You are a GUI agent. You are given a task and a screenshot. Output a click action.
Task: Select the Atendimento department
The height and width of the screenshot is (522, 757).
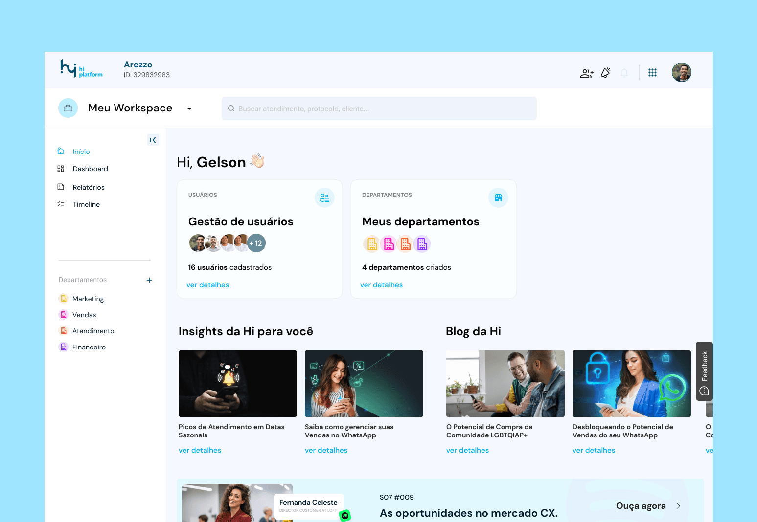pyautogui.click(x=93, y=331)
